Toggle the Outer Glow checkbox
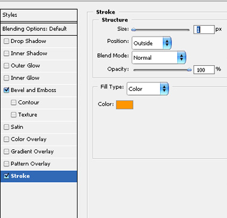227x218 pixels. tap(7, 66)
